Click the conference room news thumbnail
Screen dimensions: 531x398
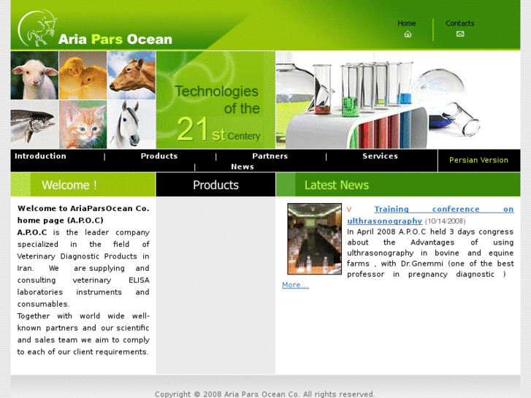tap(314, 239)
